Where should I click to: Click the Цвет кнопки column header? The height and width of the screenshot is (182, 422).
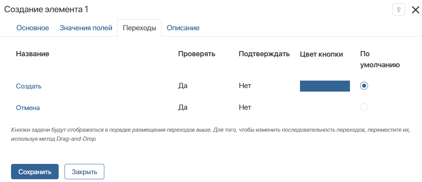coord(321,55)
